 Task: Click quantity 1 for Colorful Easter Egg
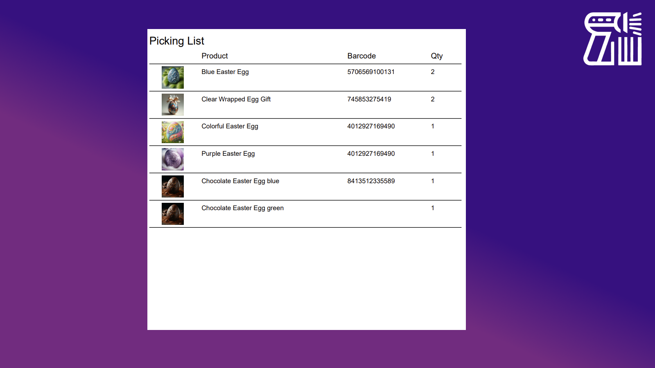point(433,126)
